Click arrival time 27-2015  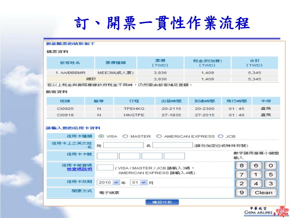[x=204, y=115]
